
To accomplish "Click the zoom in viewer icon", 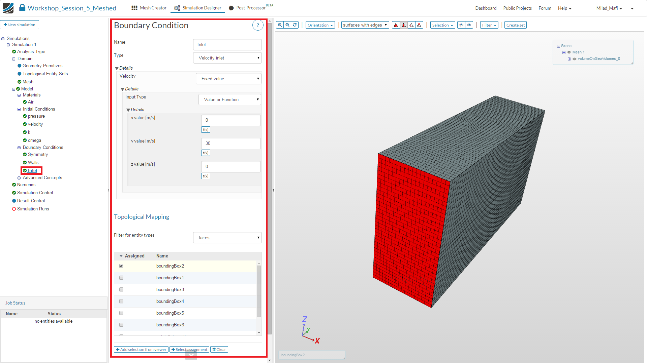I will 280,25.
